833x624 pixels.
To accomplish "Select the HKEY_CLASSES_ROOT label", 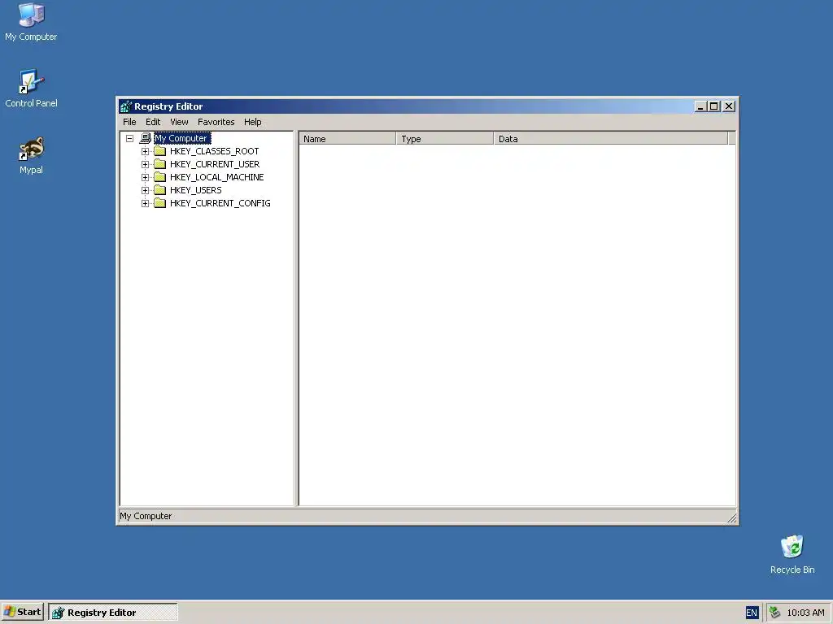I will point(215,151).
